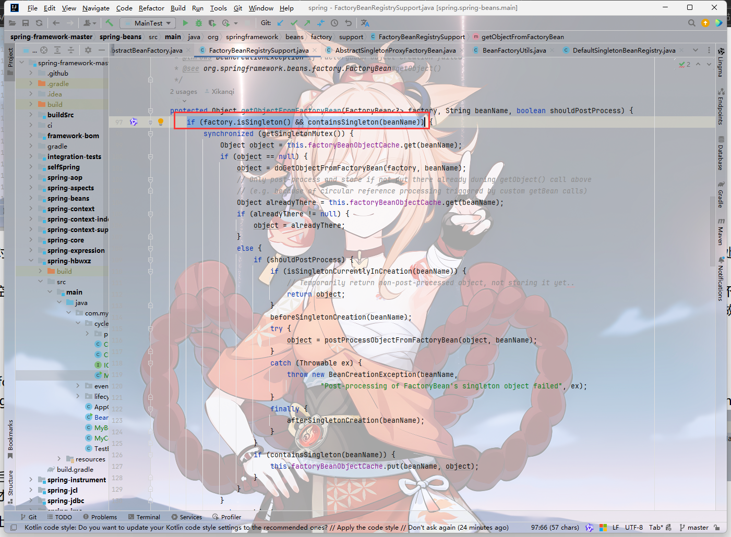This screenshot has width=731, height=537.
Task: Open Git show history clock icon
Action: point(334,23)
